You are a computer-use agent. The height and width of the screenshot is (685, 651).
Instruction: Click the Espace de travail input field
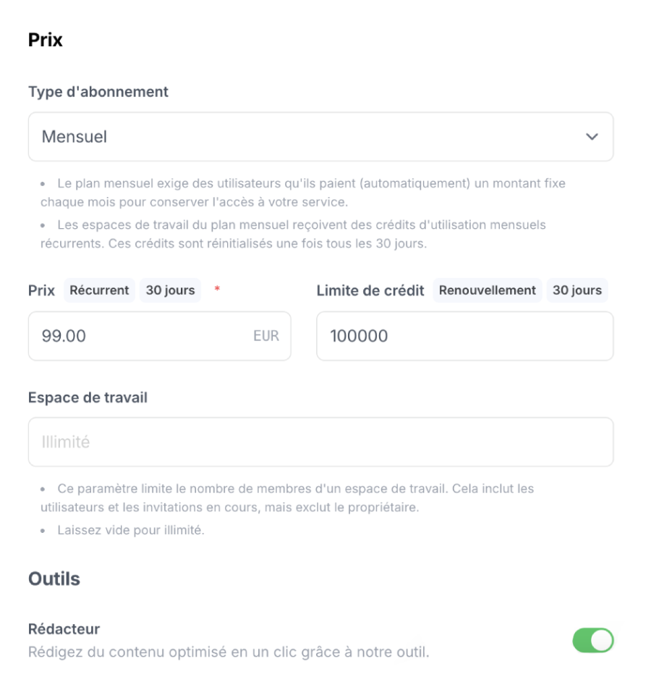(x=320, y=442)
